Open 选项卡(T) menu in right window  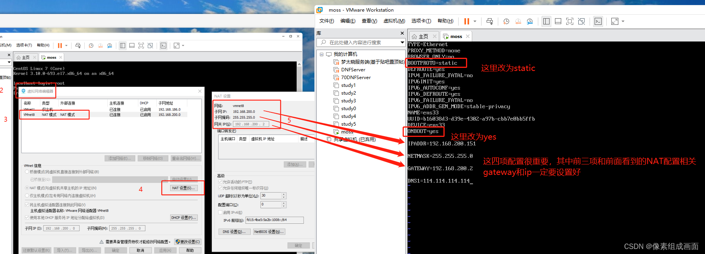421,21
